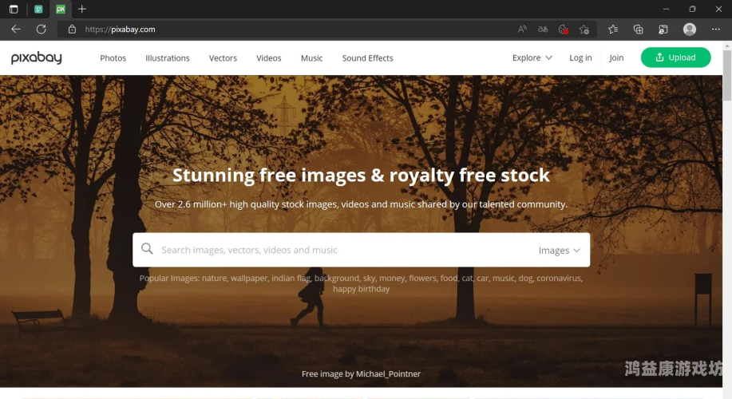This screenshot has height=399, width=732.
Task: Open the Images search type dropdown
Action: tap(560, 250)
